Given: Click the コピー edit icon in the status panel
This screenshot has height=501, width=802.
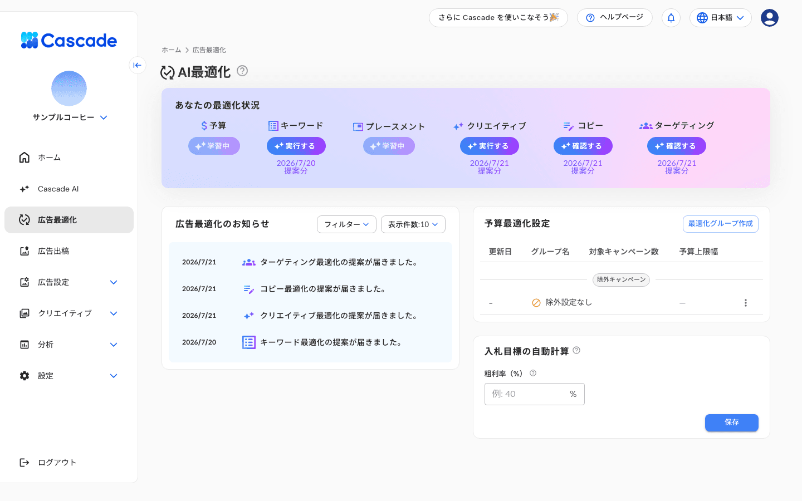Looking at the screenshot, I should click(x=568, y=126).
